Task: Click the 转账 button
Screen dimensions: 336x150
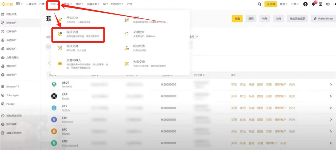Action: (265, 19)
